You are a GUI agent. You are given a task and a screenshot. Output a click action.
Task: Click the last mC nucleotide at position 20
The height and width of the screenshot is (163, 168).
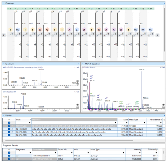(150, 30)
